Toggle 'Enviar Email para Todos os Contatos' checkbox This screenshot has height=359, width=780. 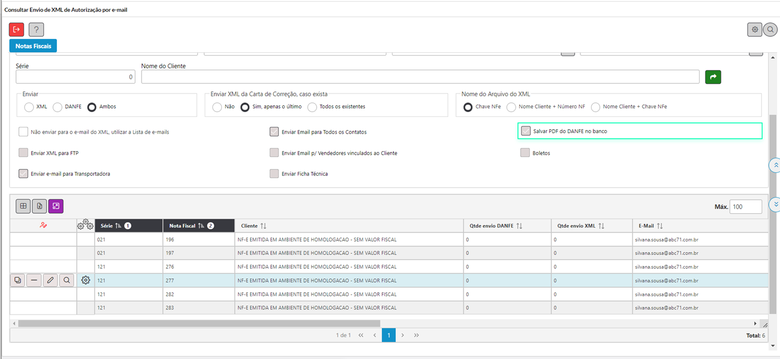(274, 132)
